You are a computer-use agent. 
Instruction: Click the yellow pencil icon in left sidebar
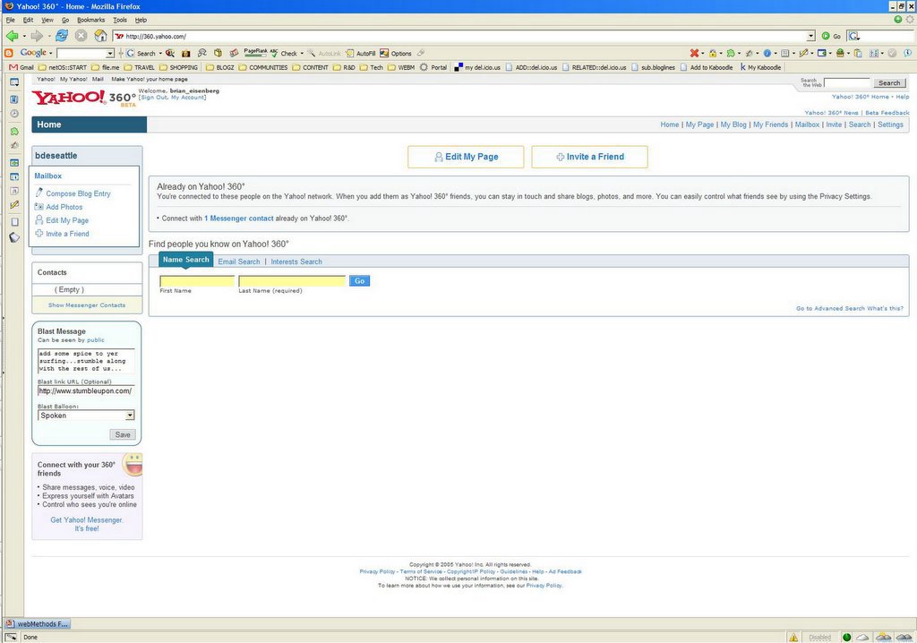coord(14,205)
